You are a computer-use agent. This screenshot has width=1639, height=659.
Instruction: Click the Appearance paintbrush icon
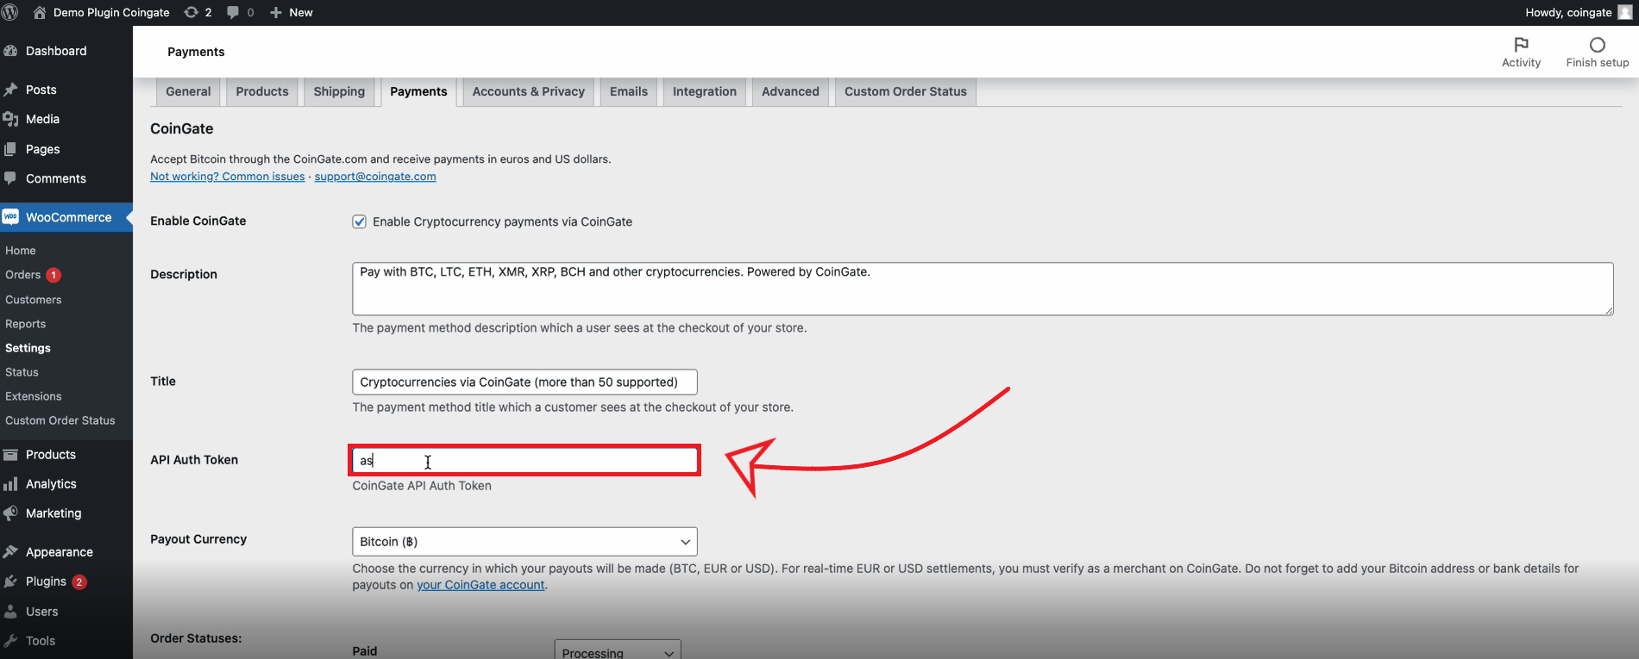coord(11,552)
